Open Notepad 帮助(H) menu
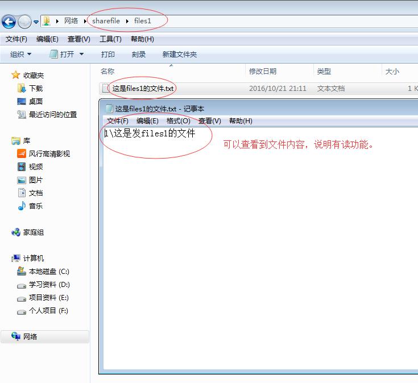Image resolution: width=418 pixels, height=383 pixels. tap(241, 121)
